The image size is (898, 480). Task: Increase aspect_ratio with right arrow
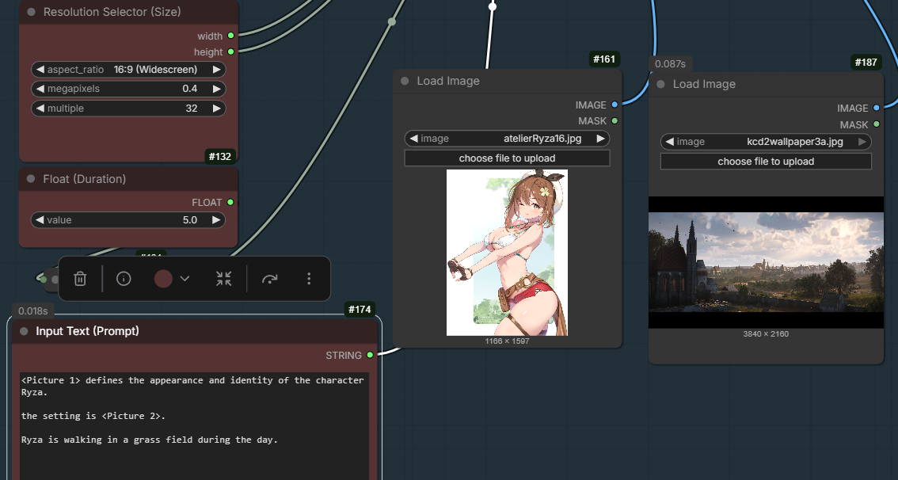[216, 70]
